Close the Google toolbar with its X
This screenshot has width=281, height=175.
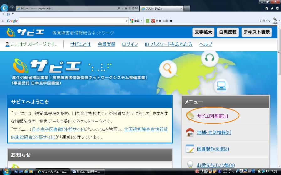3,21
